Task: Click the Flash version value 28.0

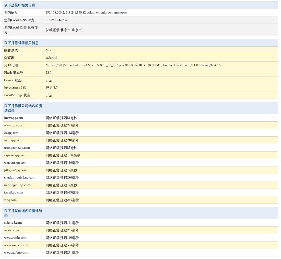Action: click(49, 72)
